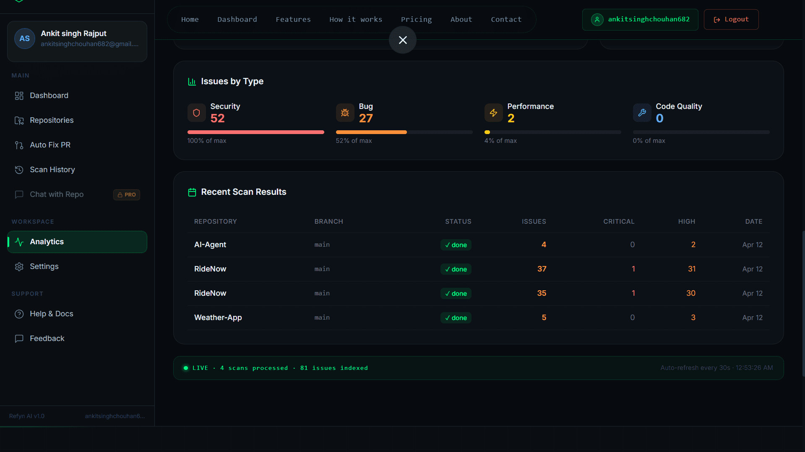This screenshot has width=805, height=452.
Task: Click the PRO badge on Chat with Repo
Action: click(x=127, y=195)
